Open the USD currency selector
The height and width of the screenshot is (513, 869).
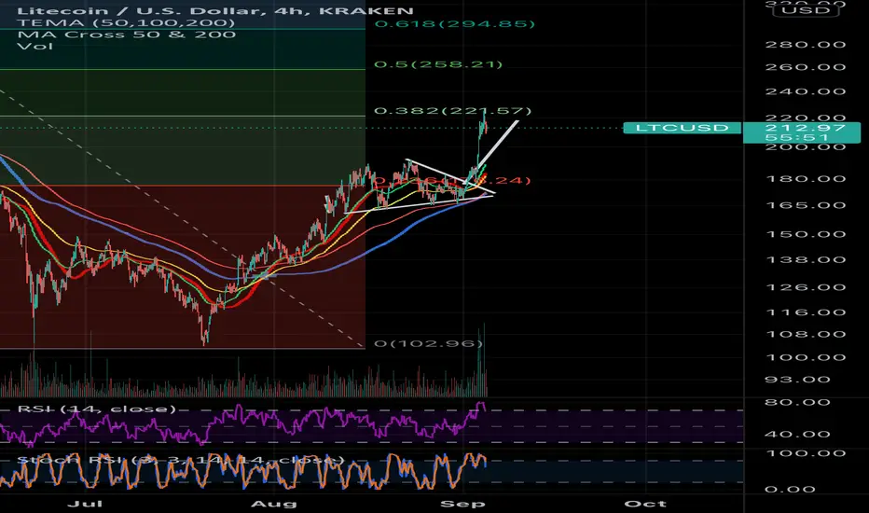tap(806, 10)
